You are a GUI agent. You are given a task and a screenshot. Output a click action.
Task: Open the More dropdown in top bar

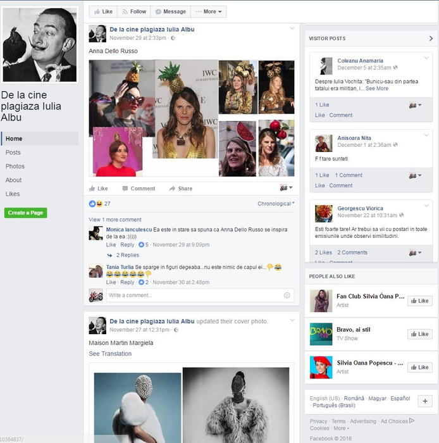tap(208, 11)
